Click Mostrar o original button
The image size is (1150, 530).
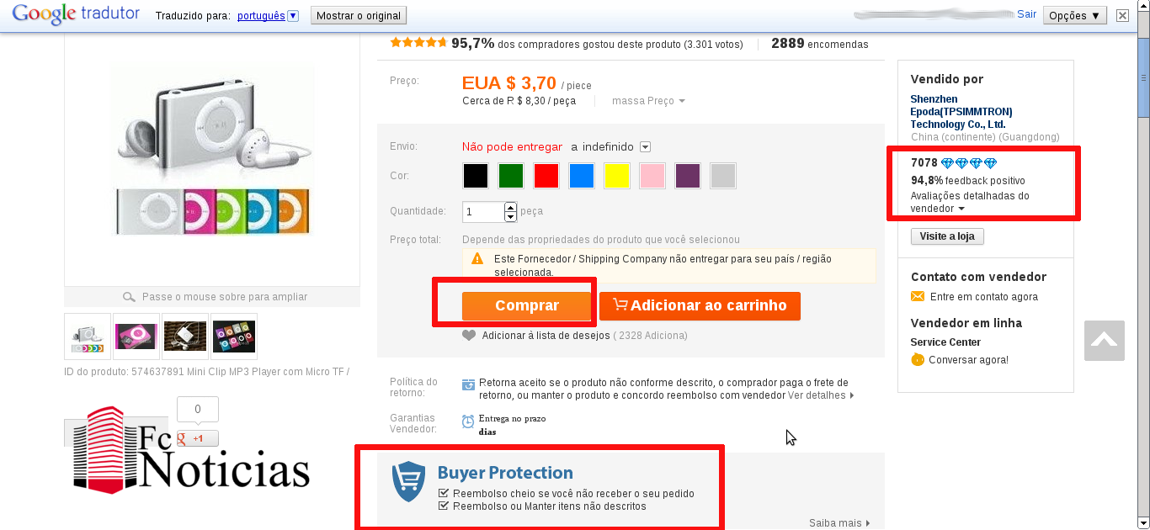click(x=359, y=15)
